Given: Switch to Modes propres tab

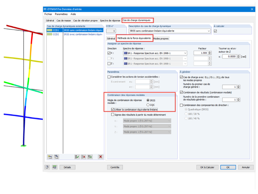Looking at the screenshot, I should (x=161, y=38).
